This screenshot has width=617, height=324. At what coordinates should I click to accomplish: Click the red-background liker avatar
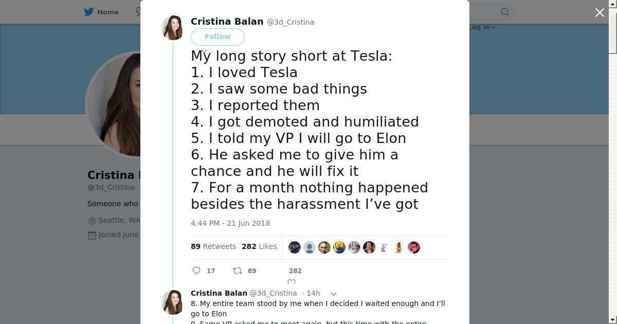tap(414, 247)
